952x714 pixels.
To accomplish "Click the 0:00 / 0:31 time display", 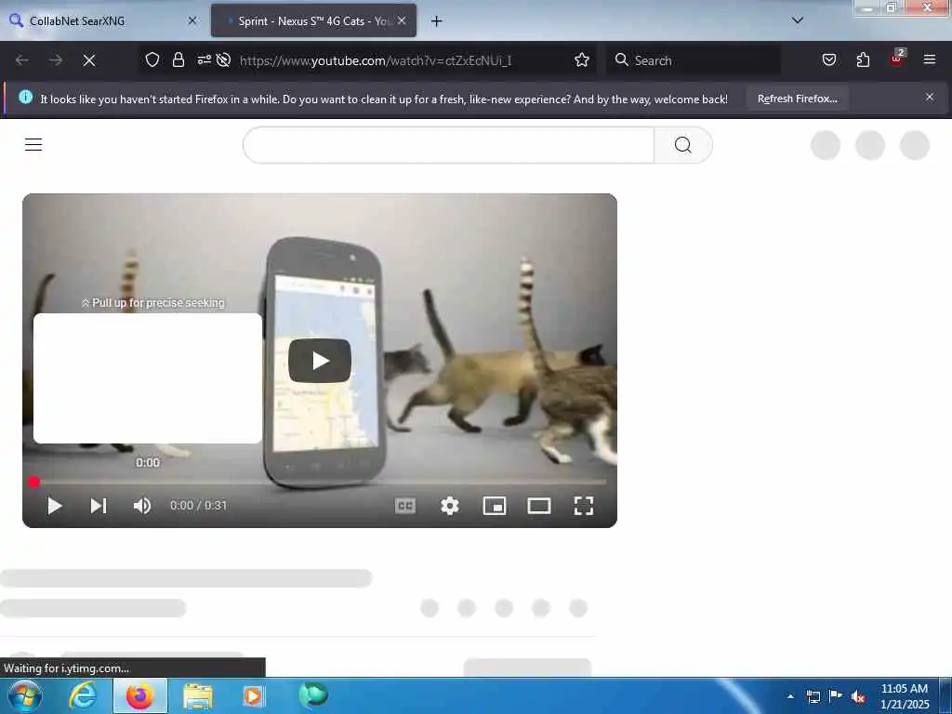I will click(x=199, y=505).
